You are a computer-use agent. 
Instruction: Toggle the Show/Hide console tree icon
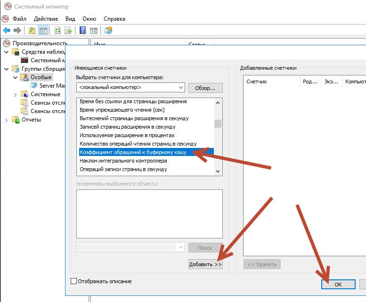tap(43, 31)
